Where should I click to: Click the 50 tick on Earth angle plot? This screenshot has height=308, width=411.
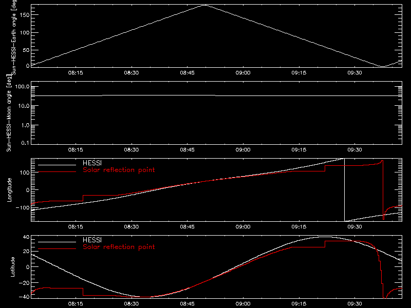click(x=26, y=50)
